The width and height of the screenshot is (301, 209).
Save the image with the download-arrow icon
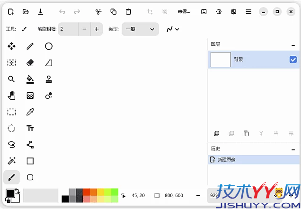[x=40, y=12]
